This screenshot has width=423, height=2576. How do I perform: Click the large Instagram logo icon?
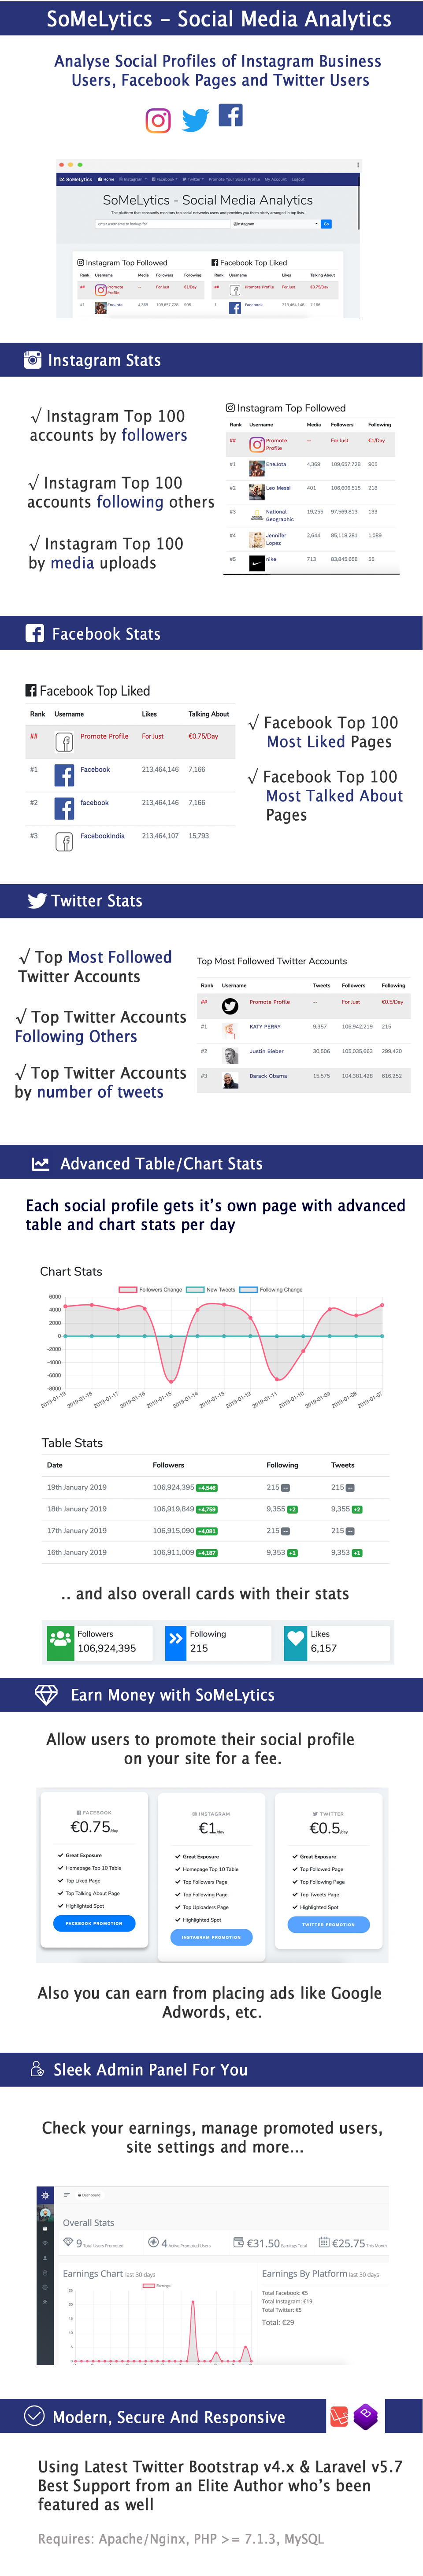click(x=158, y=121)
